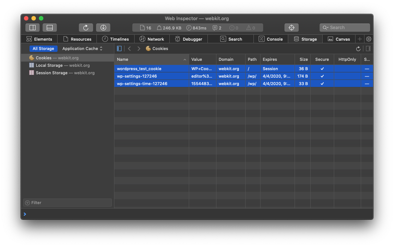The width and height of the screenshot is (394, 247).
Task: Toggle the navigation sidebar icon
Action: pos(119,49)
